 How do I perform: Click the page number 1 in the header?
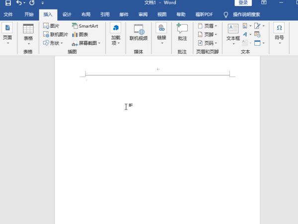point(157,69)
